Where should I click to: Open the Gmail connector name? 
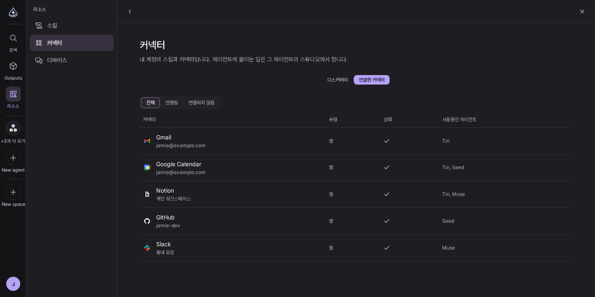click(164, 137)
